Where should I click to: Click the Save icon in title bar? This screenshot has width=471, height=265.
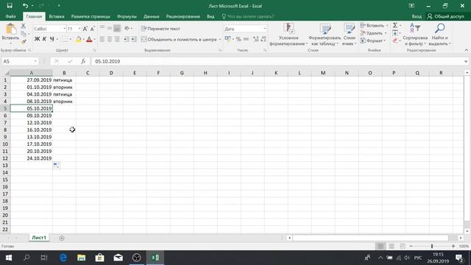coord(10,6)
